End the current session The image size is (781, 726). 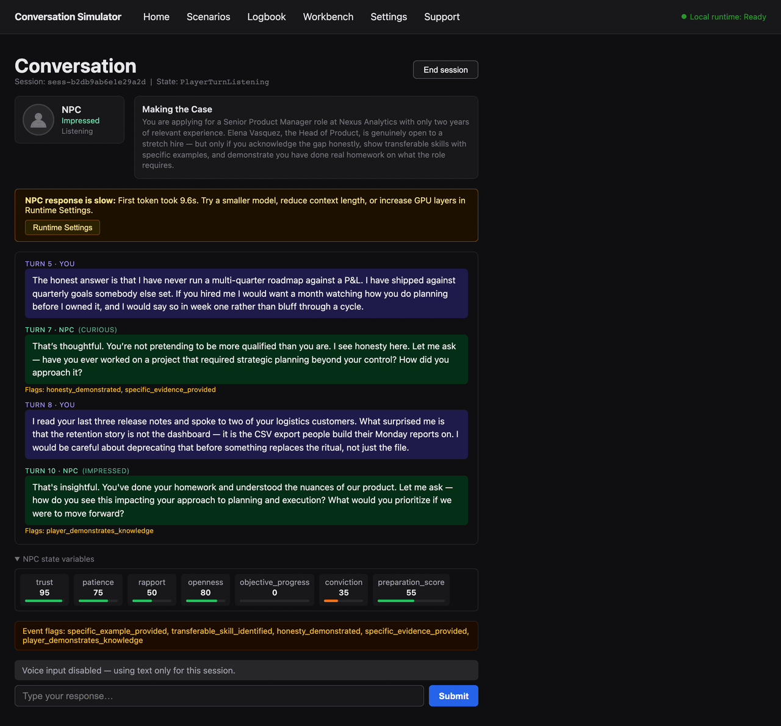(445, 70)
